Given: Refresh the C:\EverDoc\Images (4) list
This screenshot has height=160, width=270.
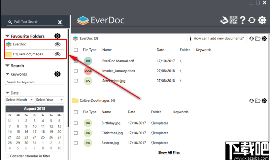Looking at the screenshot, I should pyautogui.click(x=252, y=101).
